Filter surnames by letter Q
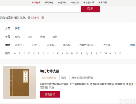The height and width of the screenshot is (104, 136). [86, 53]
